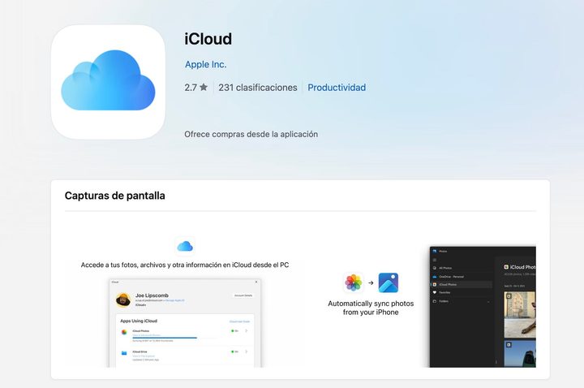Open the dark iCloud Photos screenshot
584x388 pixels.
pyautogui.click(x=483, y=307)
